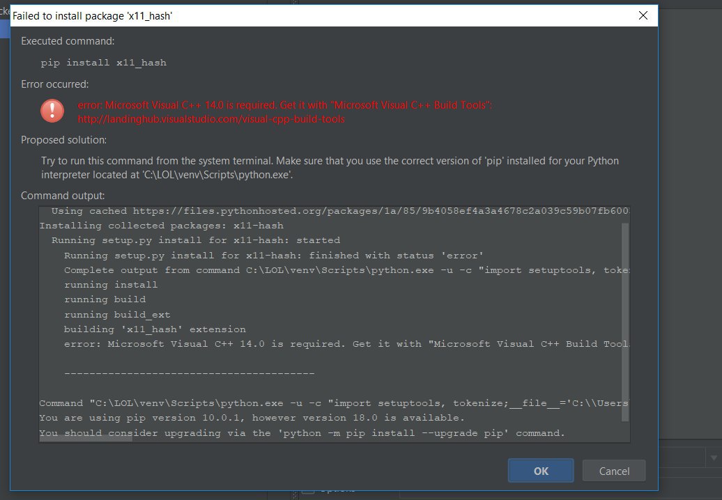Close the failed install dialog
The width and height of the screenshot is (722, 500).
pyautogui.click(x=643, y=15)
